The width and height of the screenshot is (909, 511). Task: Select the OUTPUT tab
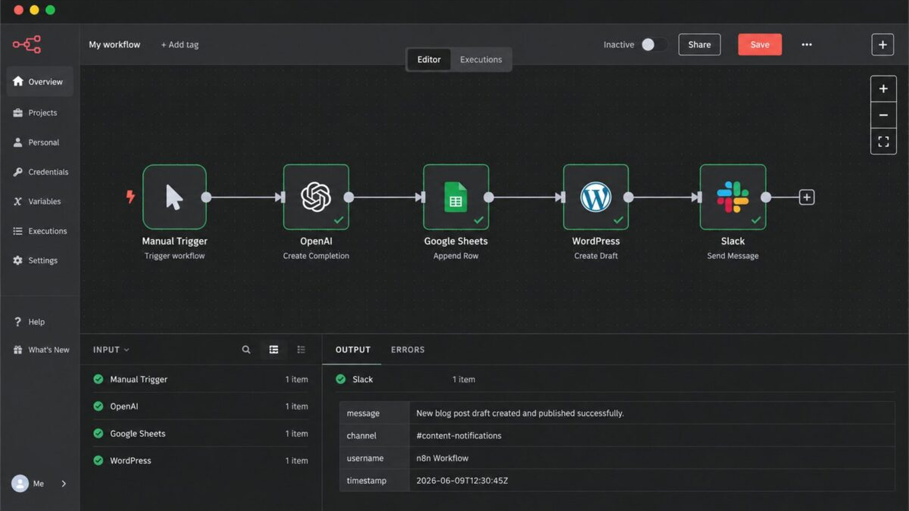pyautogui.click(x=353, y=350)
